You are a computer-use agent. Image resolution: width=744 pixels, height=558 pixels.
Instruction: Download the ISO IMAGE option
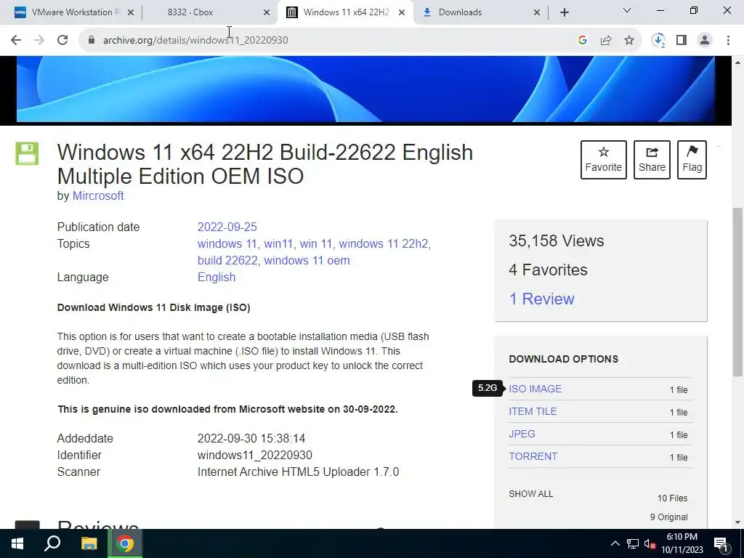[x=535, y=389]
